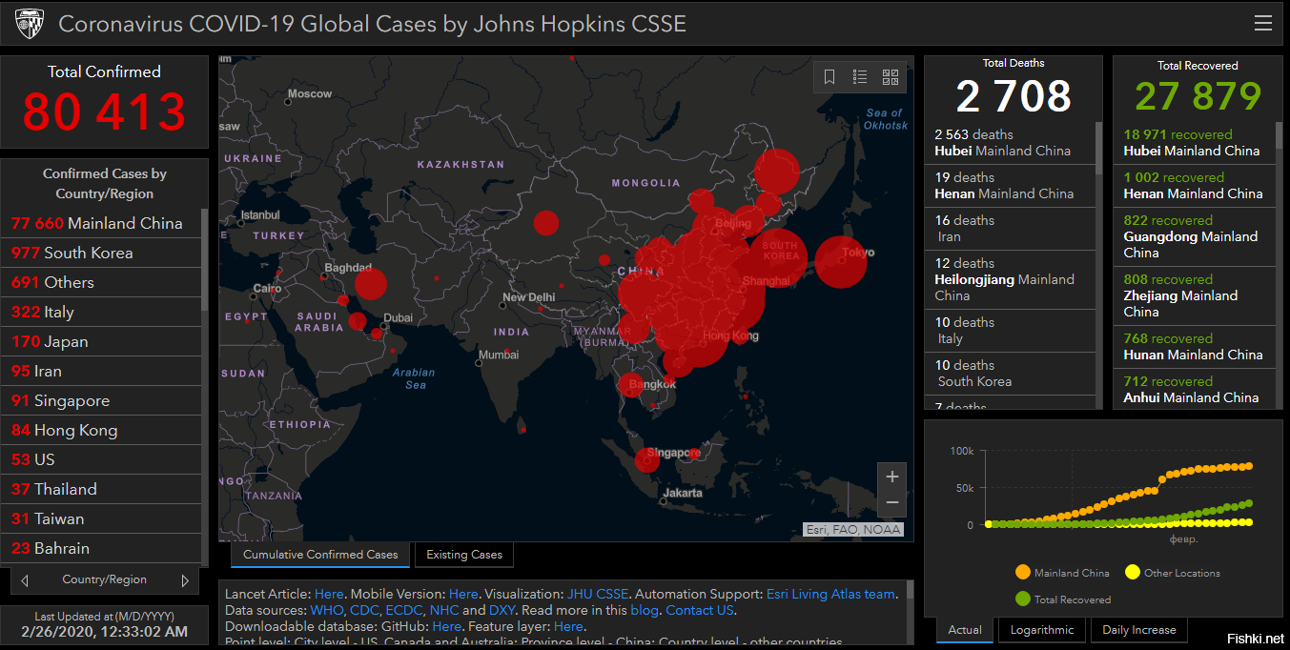Show the map legend list icon

(x=860, y=77)
